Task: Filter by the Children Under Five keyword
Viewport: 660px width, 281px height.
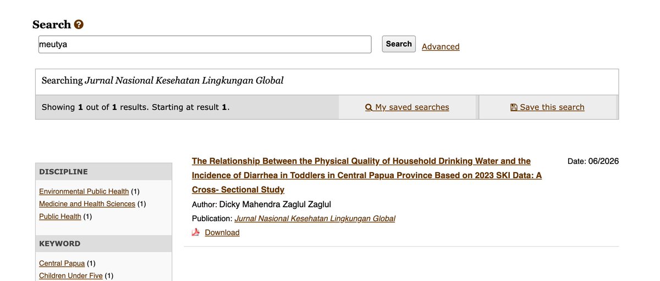Action: tap(71, 276)
